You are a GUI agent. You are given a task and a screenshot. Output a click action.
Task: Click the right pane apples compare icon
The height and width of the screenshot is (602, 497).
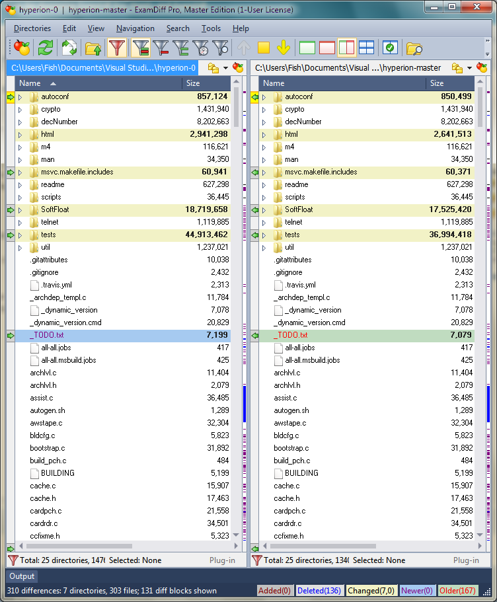click(x=482, y=68)
